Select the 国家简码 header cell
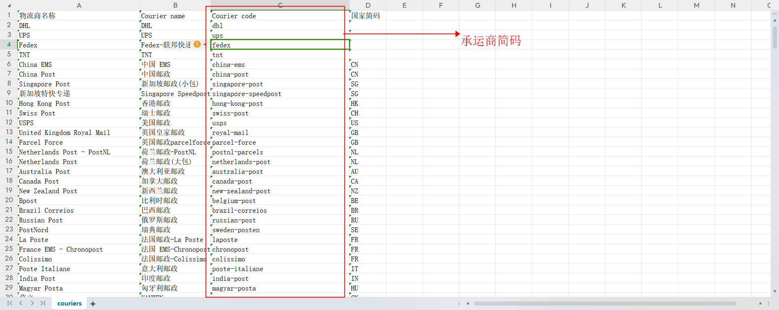The width and height of the screenshot is (779, 310). (x=368, y=15)
